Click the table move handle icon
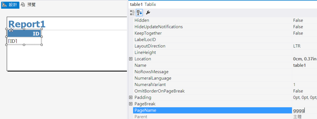The image size is (317, 119). (x=11, y=30)
